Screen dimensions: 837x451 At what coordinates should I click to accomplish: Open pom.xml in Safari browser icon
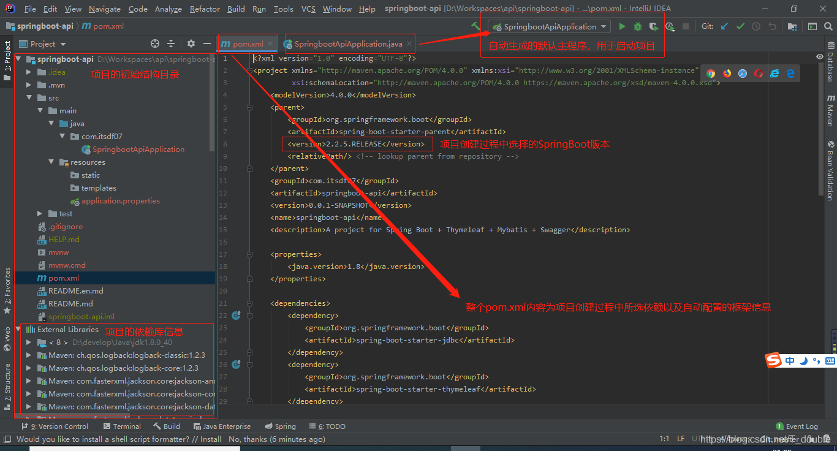[743, 73]
